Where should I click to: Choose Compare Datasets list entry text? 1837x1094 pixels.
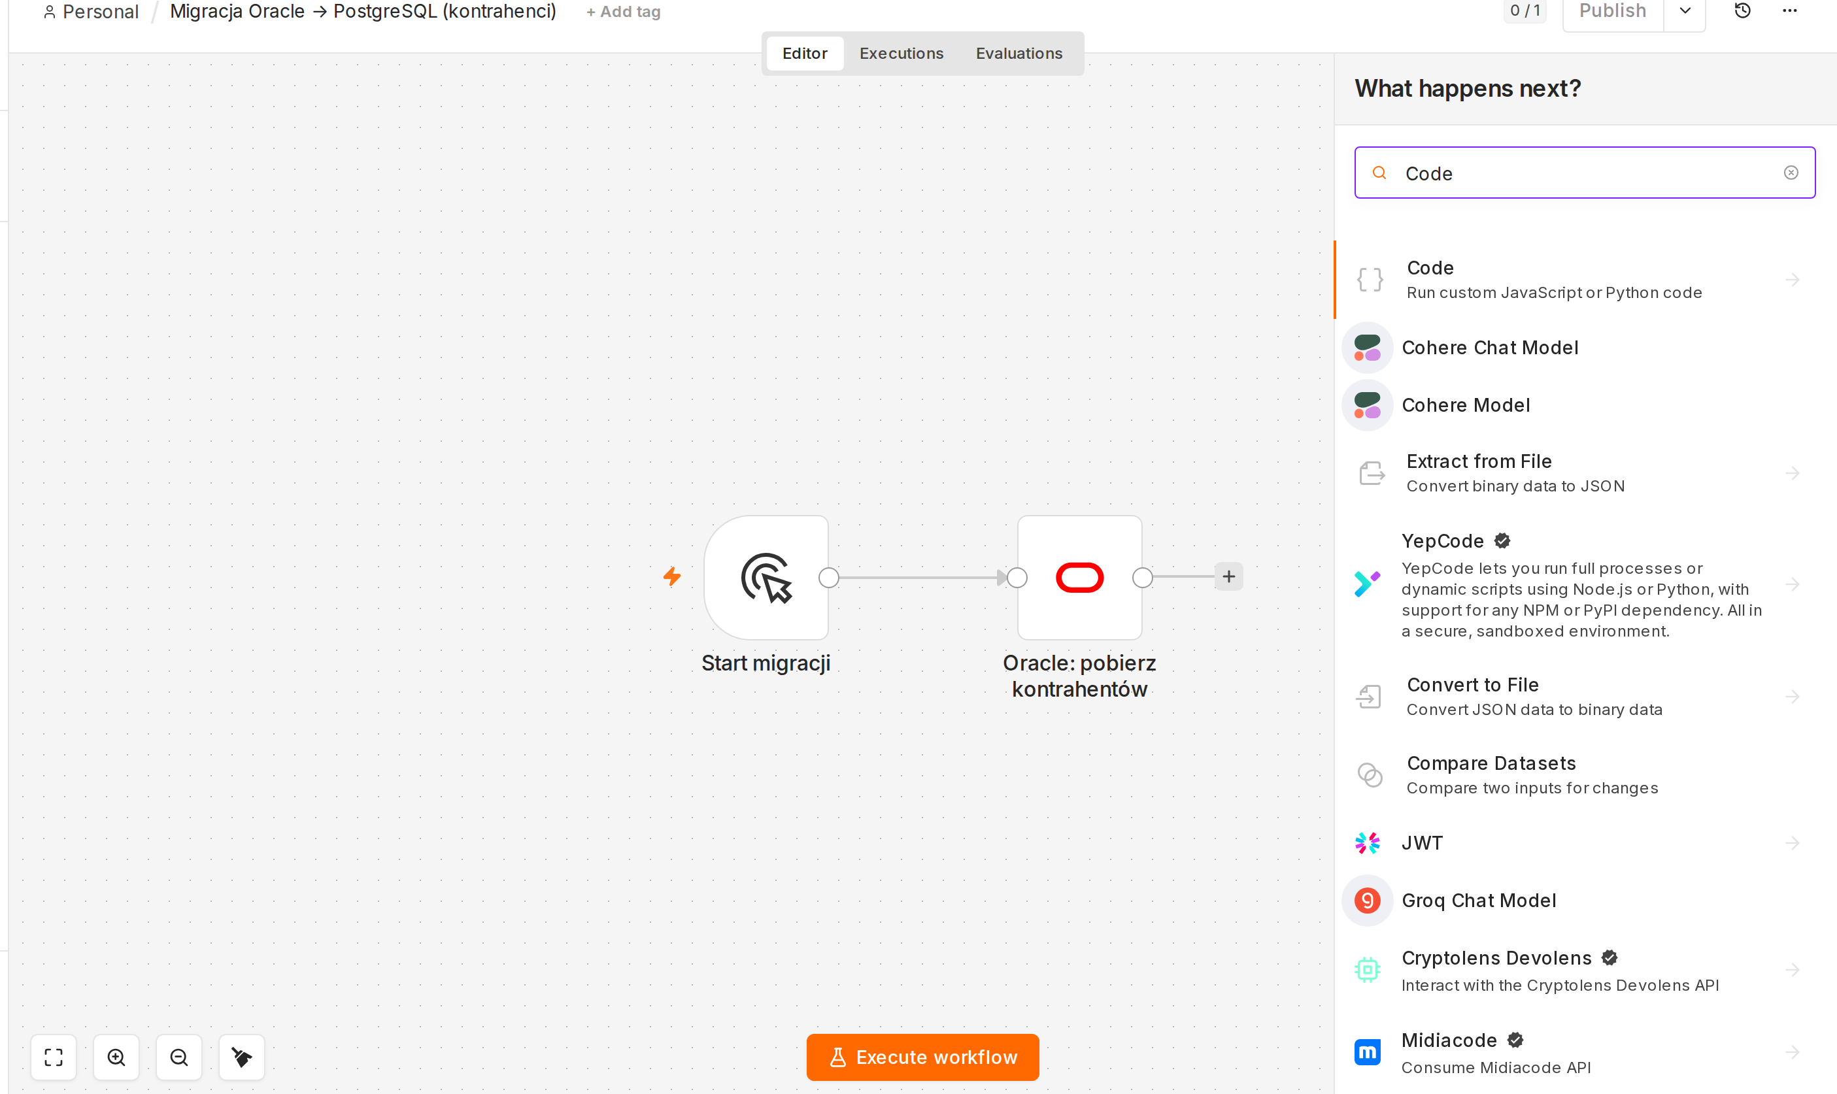click(x=1491, y=763)
